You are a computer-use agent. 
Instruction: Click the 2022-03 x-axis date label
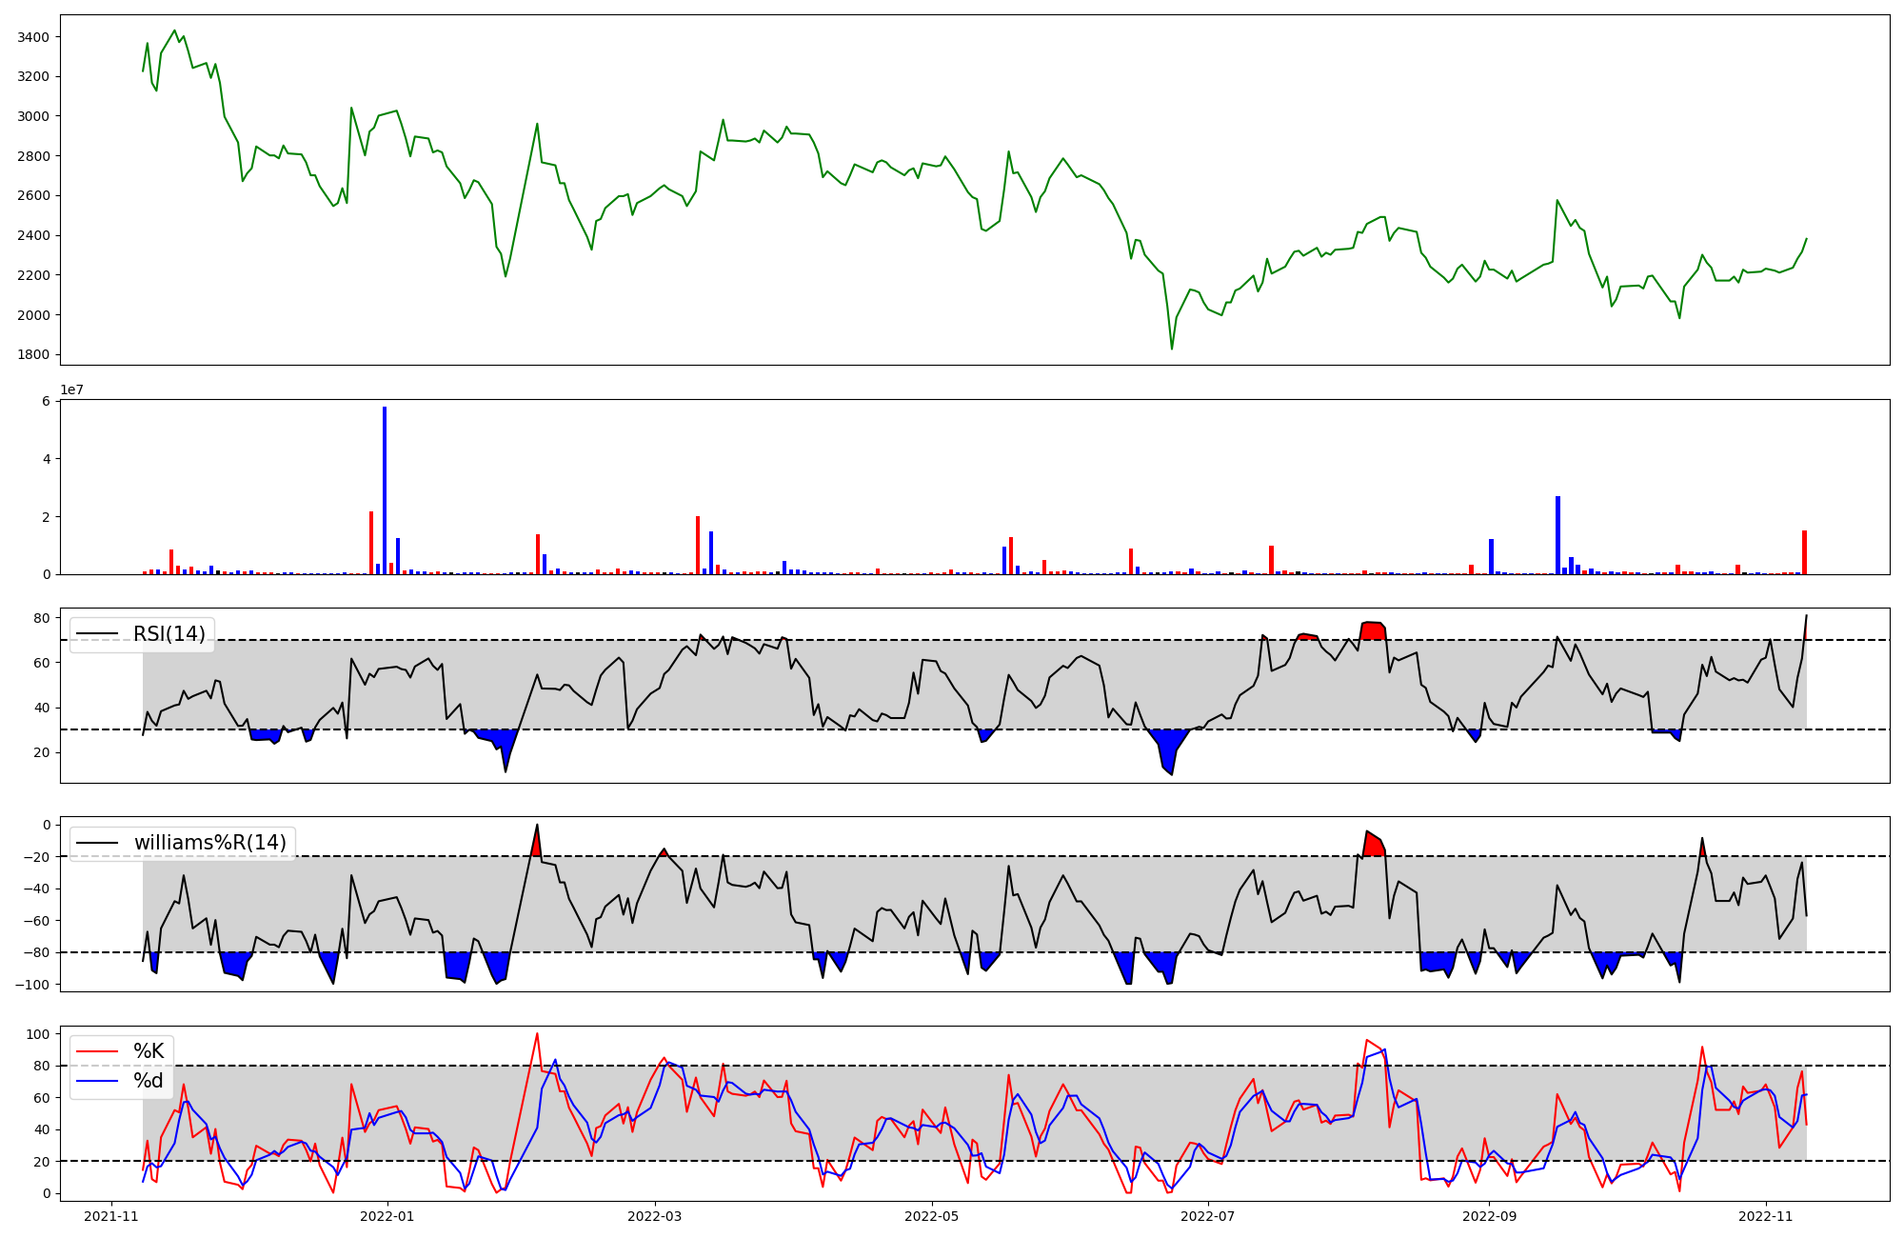pos(655,1216)
